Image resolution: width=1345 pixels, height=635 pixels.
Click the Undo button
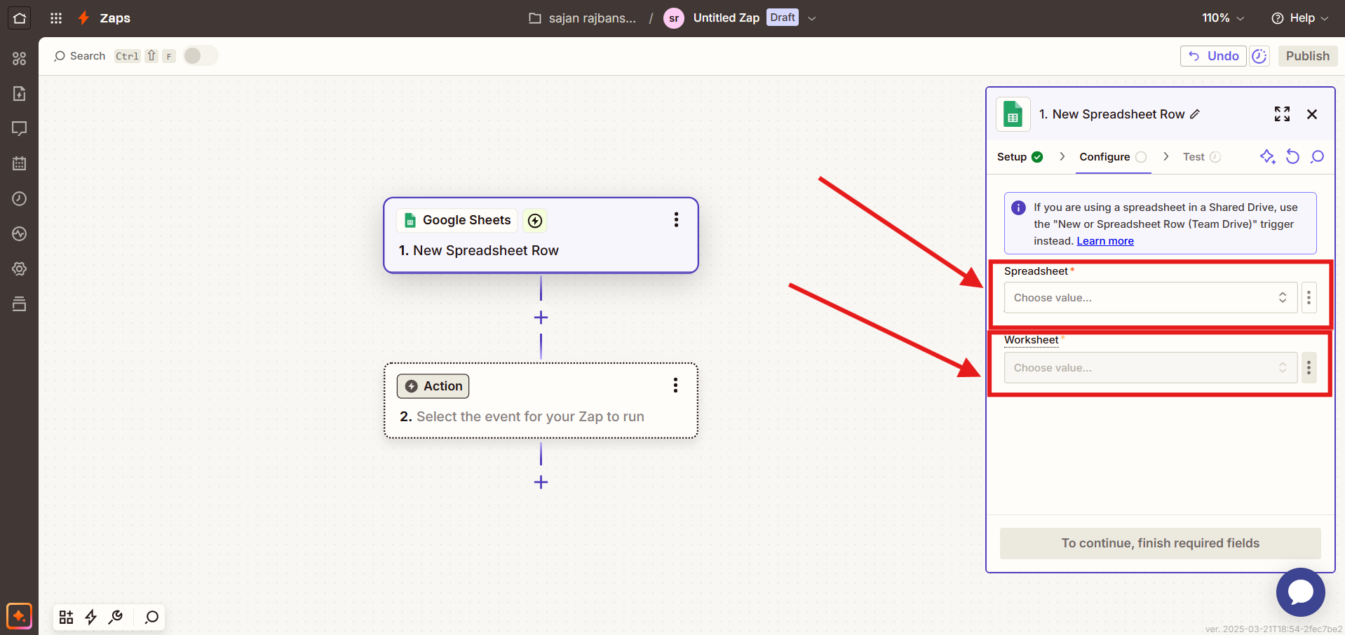click(x=1213, y=56)
